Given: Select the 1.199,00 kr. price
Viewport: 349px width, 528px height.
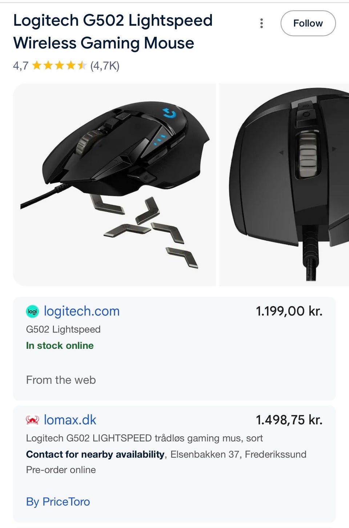Looking at the screenshot, I should [289, 311].
